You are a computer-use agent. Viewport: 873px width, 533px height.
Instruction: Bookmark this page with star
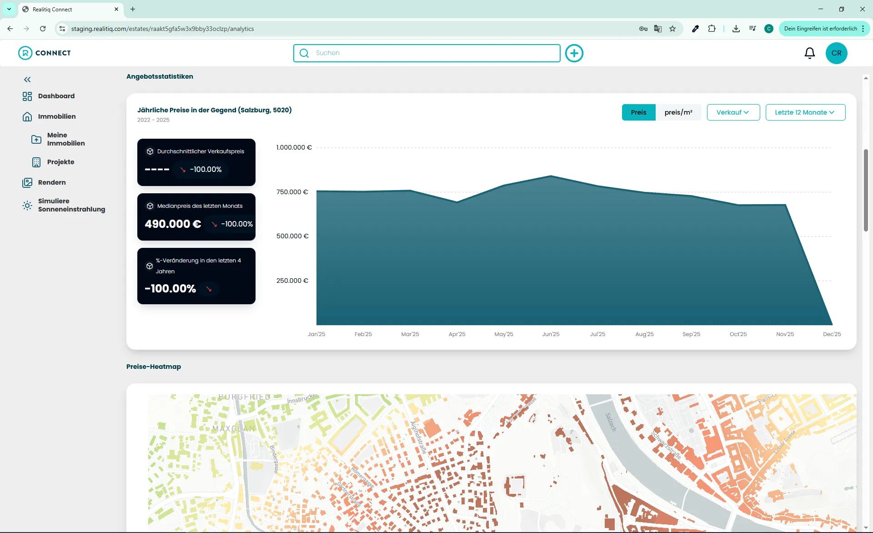coord(672,29)
